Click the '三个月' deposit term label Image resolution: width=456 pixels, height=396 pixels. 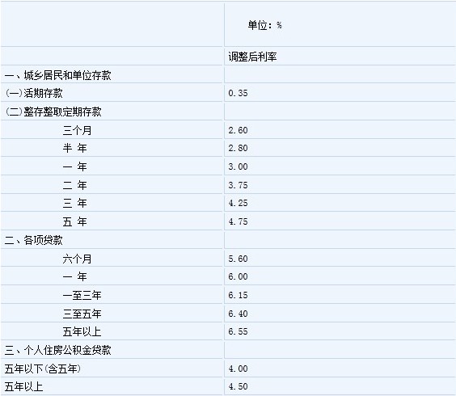click(77, 130)
